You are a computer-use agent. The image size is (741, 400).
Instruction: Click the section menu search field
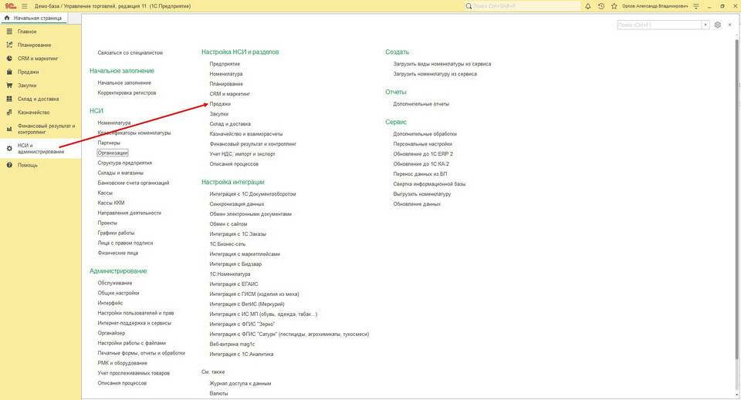click(x=659, y=25)
